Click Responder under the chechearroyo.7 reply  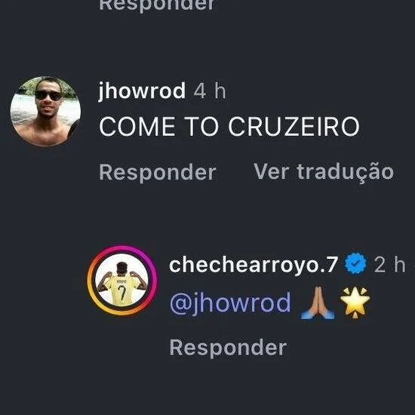tap(228, 348)
